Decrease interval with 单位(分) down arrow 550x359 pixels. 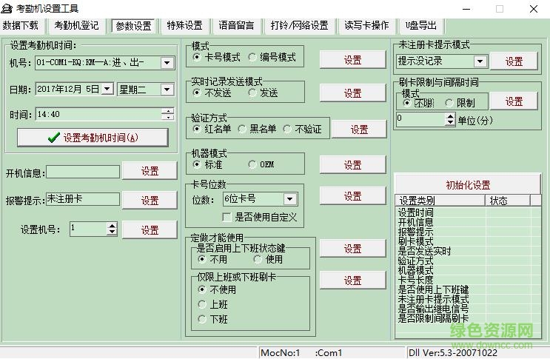coord(450,123)
